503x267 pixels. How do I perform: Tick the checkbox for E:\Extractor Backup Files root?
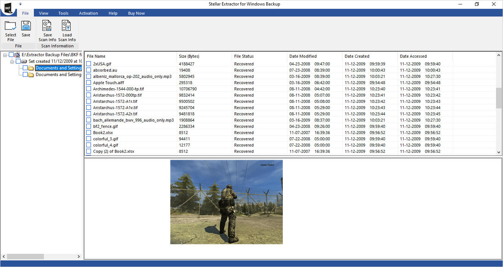click(11, 55)
